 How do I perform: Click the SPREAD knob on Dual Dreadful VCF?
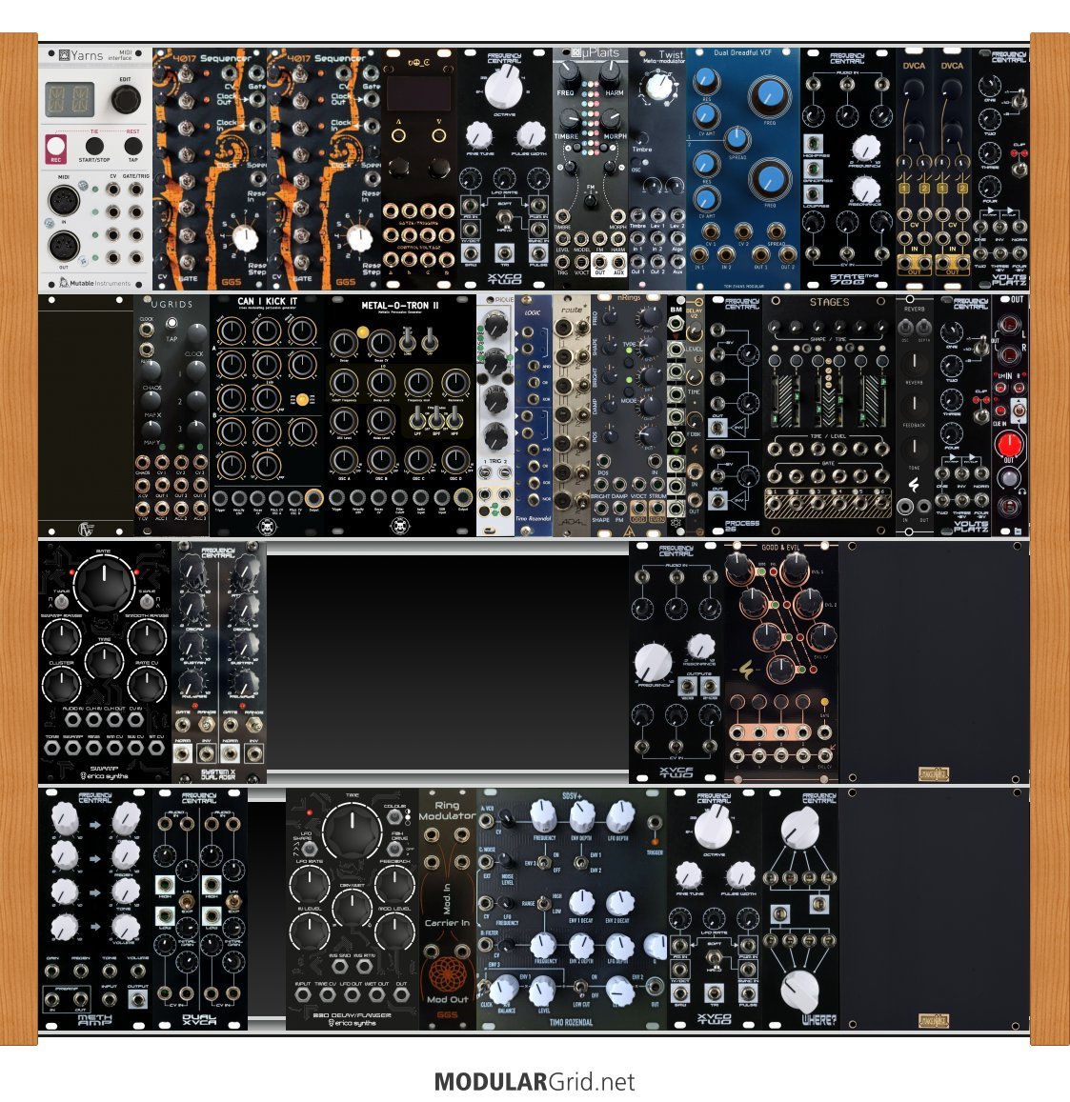coord(737,138)
